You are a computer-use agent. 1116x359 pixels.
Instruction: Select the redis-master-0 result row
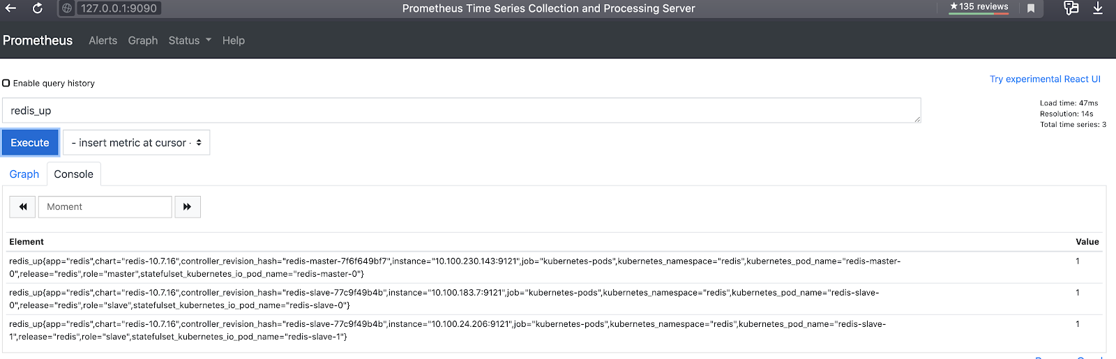555,268
